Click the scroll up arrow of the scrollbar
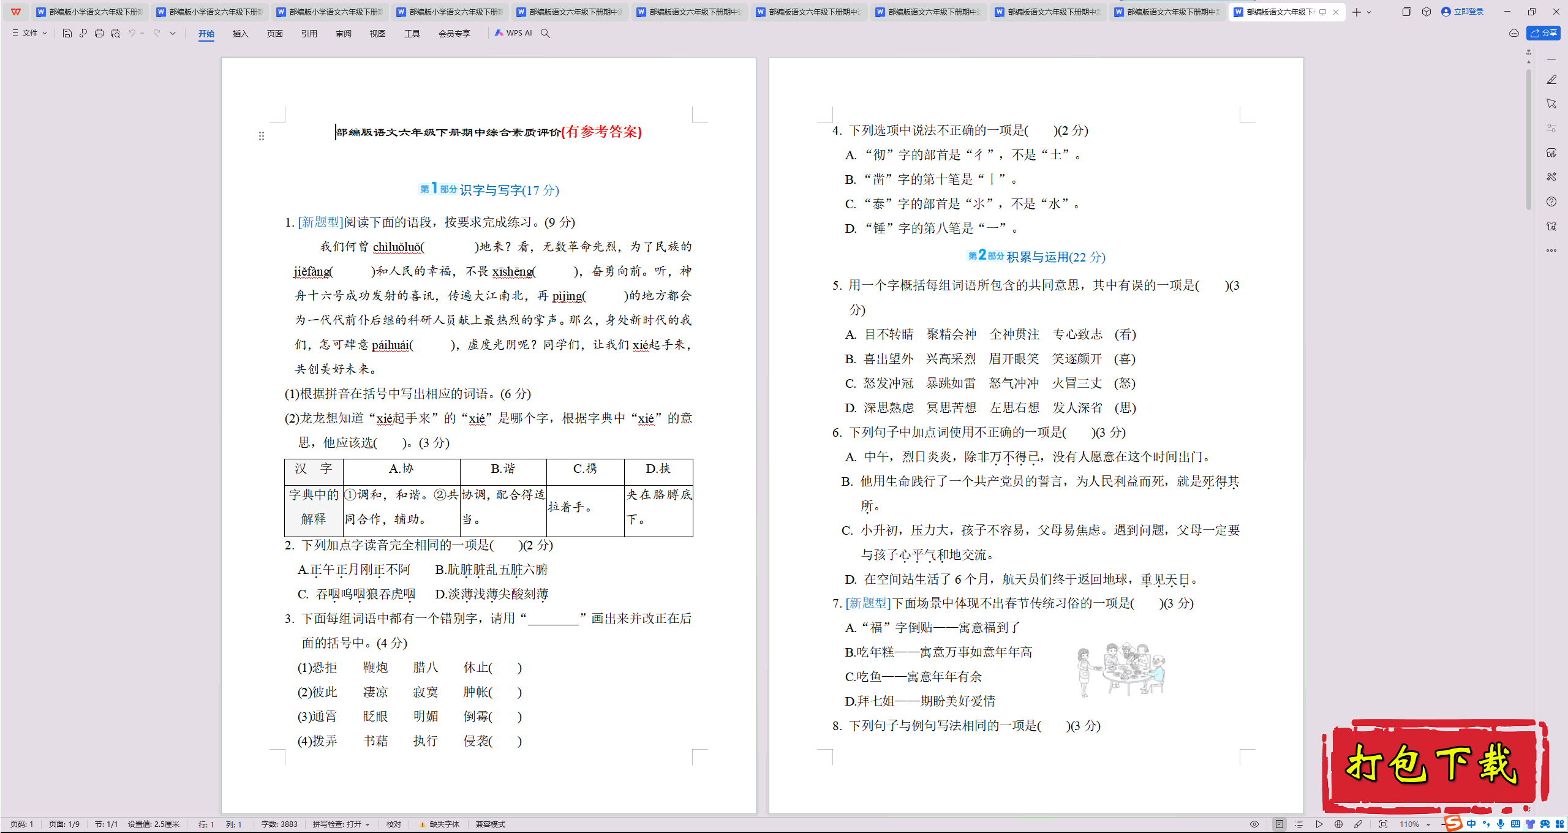The width and height of the screenshot is (1568, 833). 1529,62
